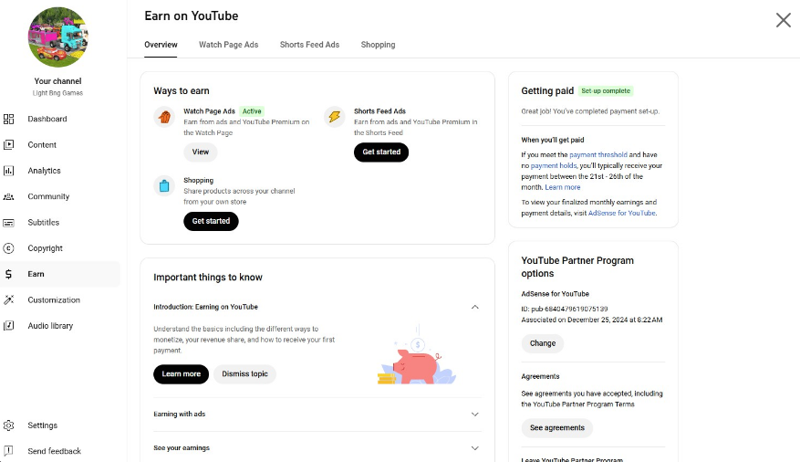Open Content from the sidebar menu
The image size is (800, 462).
[x=60, y=145]
